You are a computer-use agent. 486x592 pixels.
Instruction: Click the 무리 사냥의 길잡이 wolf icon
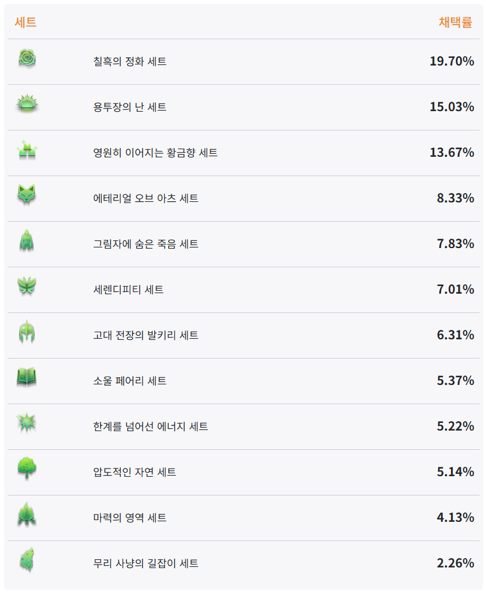27,560
